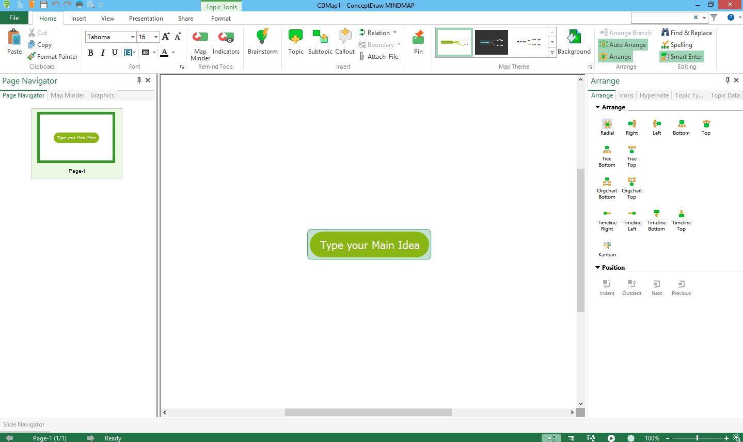
Task: Toggle Bold formatting
Action: coord(91,53)
